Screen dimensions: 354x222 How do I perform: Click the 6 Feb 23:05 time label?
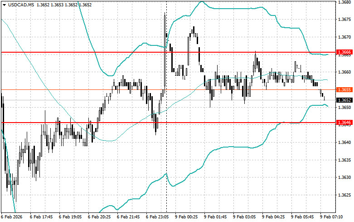(x=157, y=217)
